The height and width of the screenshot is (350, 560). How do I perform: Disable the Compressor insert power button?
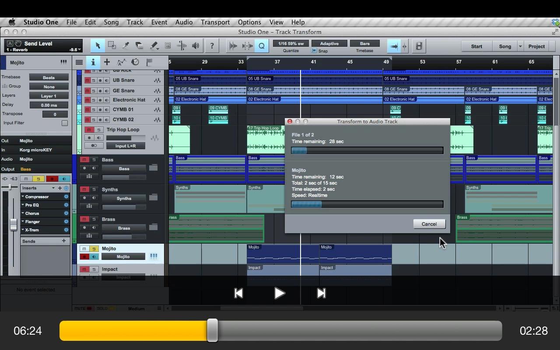pyautogui.click(x=66, y=197)
